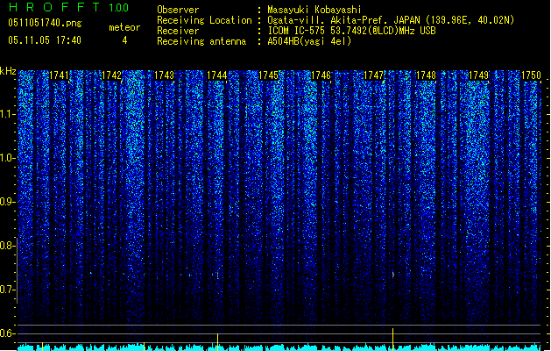Click the meteor count value 4

124,40
